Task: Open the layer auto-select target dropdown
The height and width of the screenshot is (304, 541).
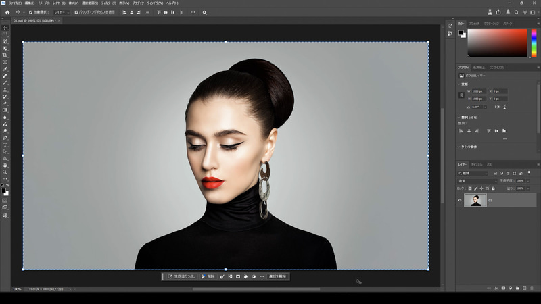Action: (x=62, y=12)
